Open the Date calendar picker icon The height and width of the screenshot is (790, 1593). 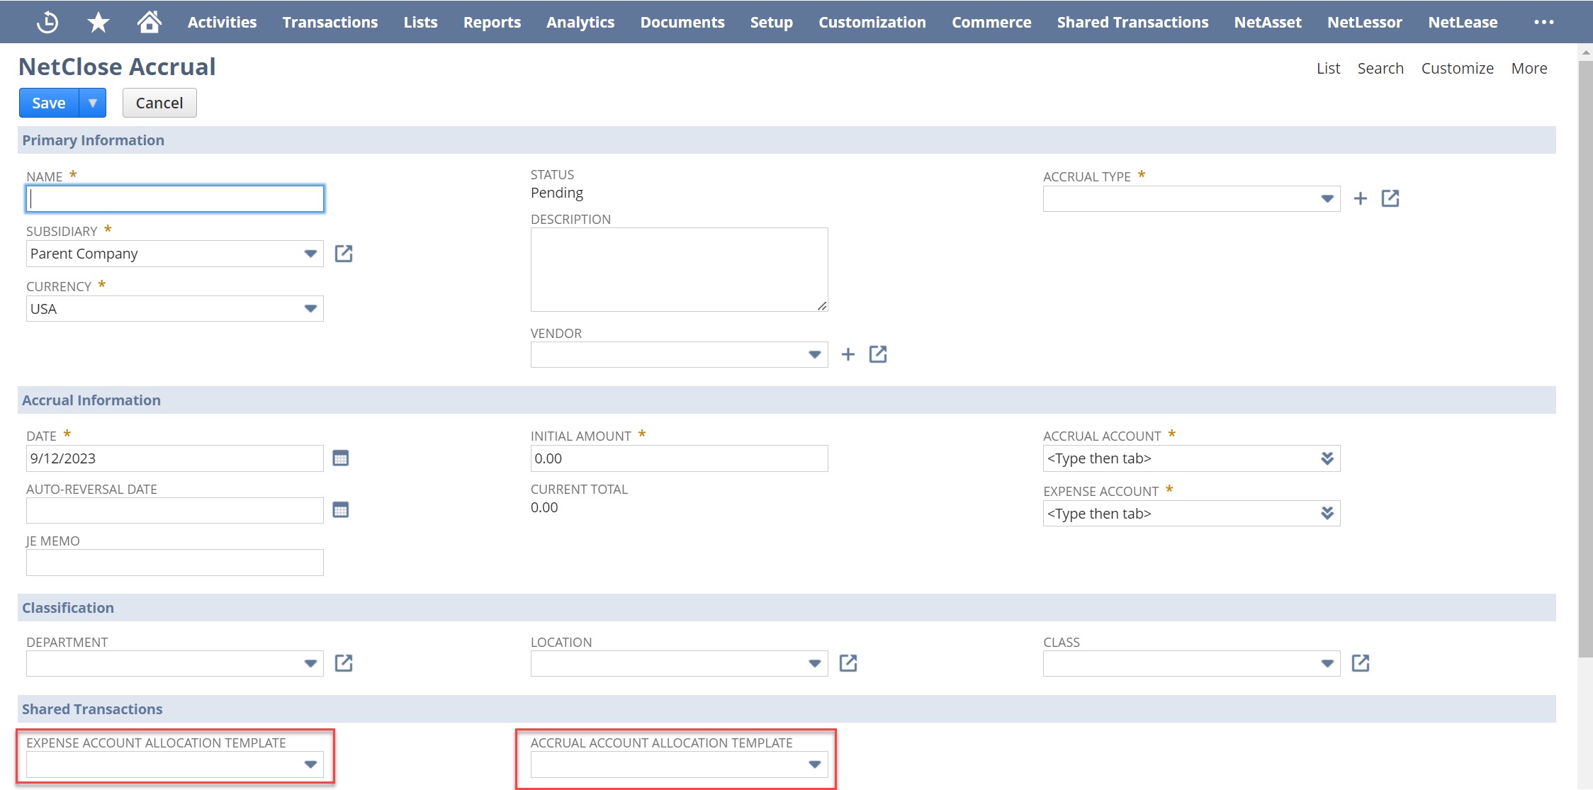pyautogui.click(x=341, y=458)
